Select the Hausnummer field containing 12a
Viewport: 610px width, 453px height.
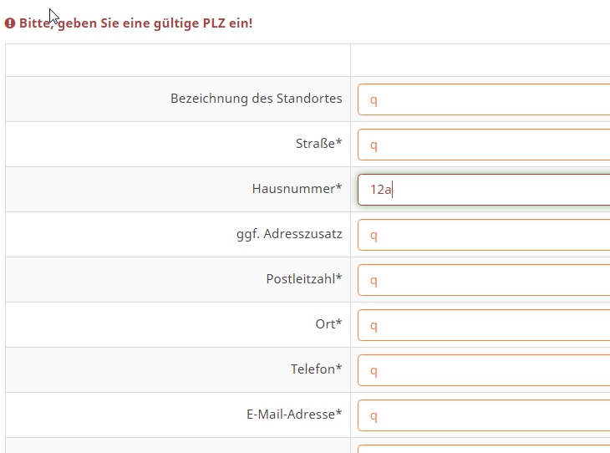(484, 190)
